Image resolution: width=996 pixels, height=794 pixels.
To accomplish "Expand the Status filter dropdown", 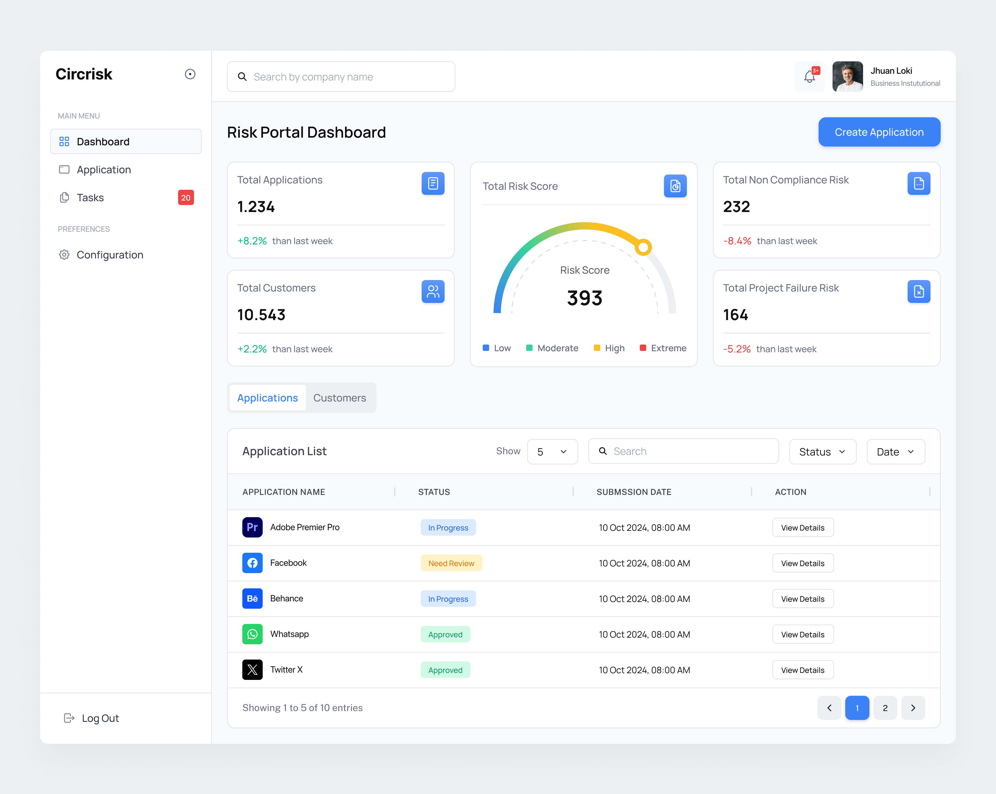I will tap(822, 451).
